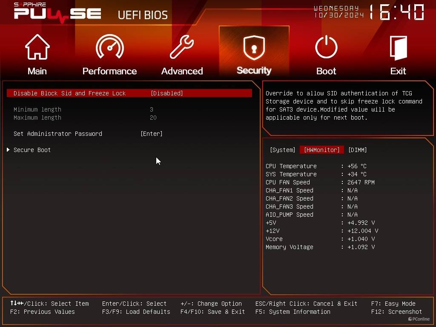Click F2: Previous Values hint
Image resolution: width=436 pixels, height=327 pixels.
pyautogui.click(x=43, y=312)
